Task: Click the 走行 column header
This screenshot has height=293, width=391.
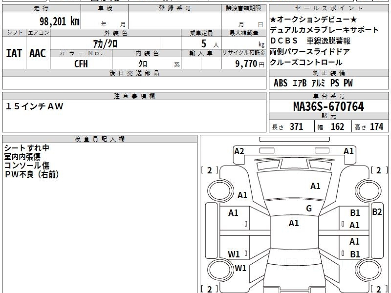Action: 41,8
